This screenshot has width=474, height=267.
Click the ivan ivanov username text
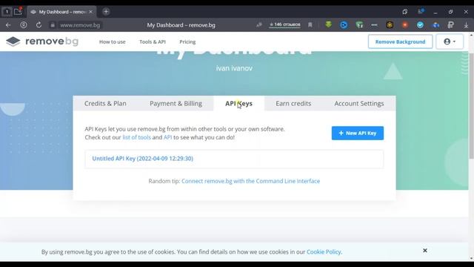tap(234, 68)
